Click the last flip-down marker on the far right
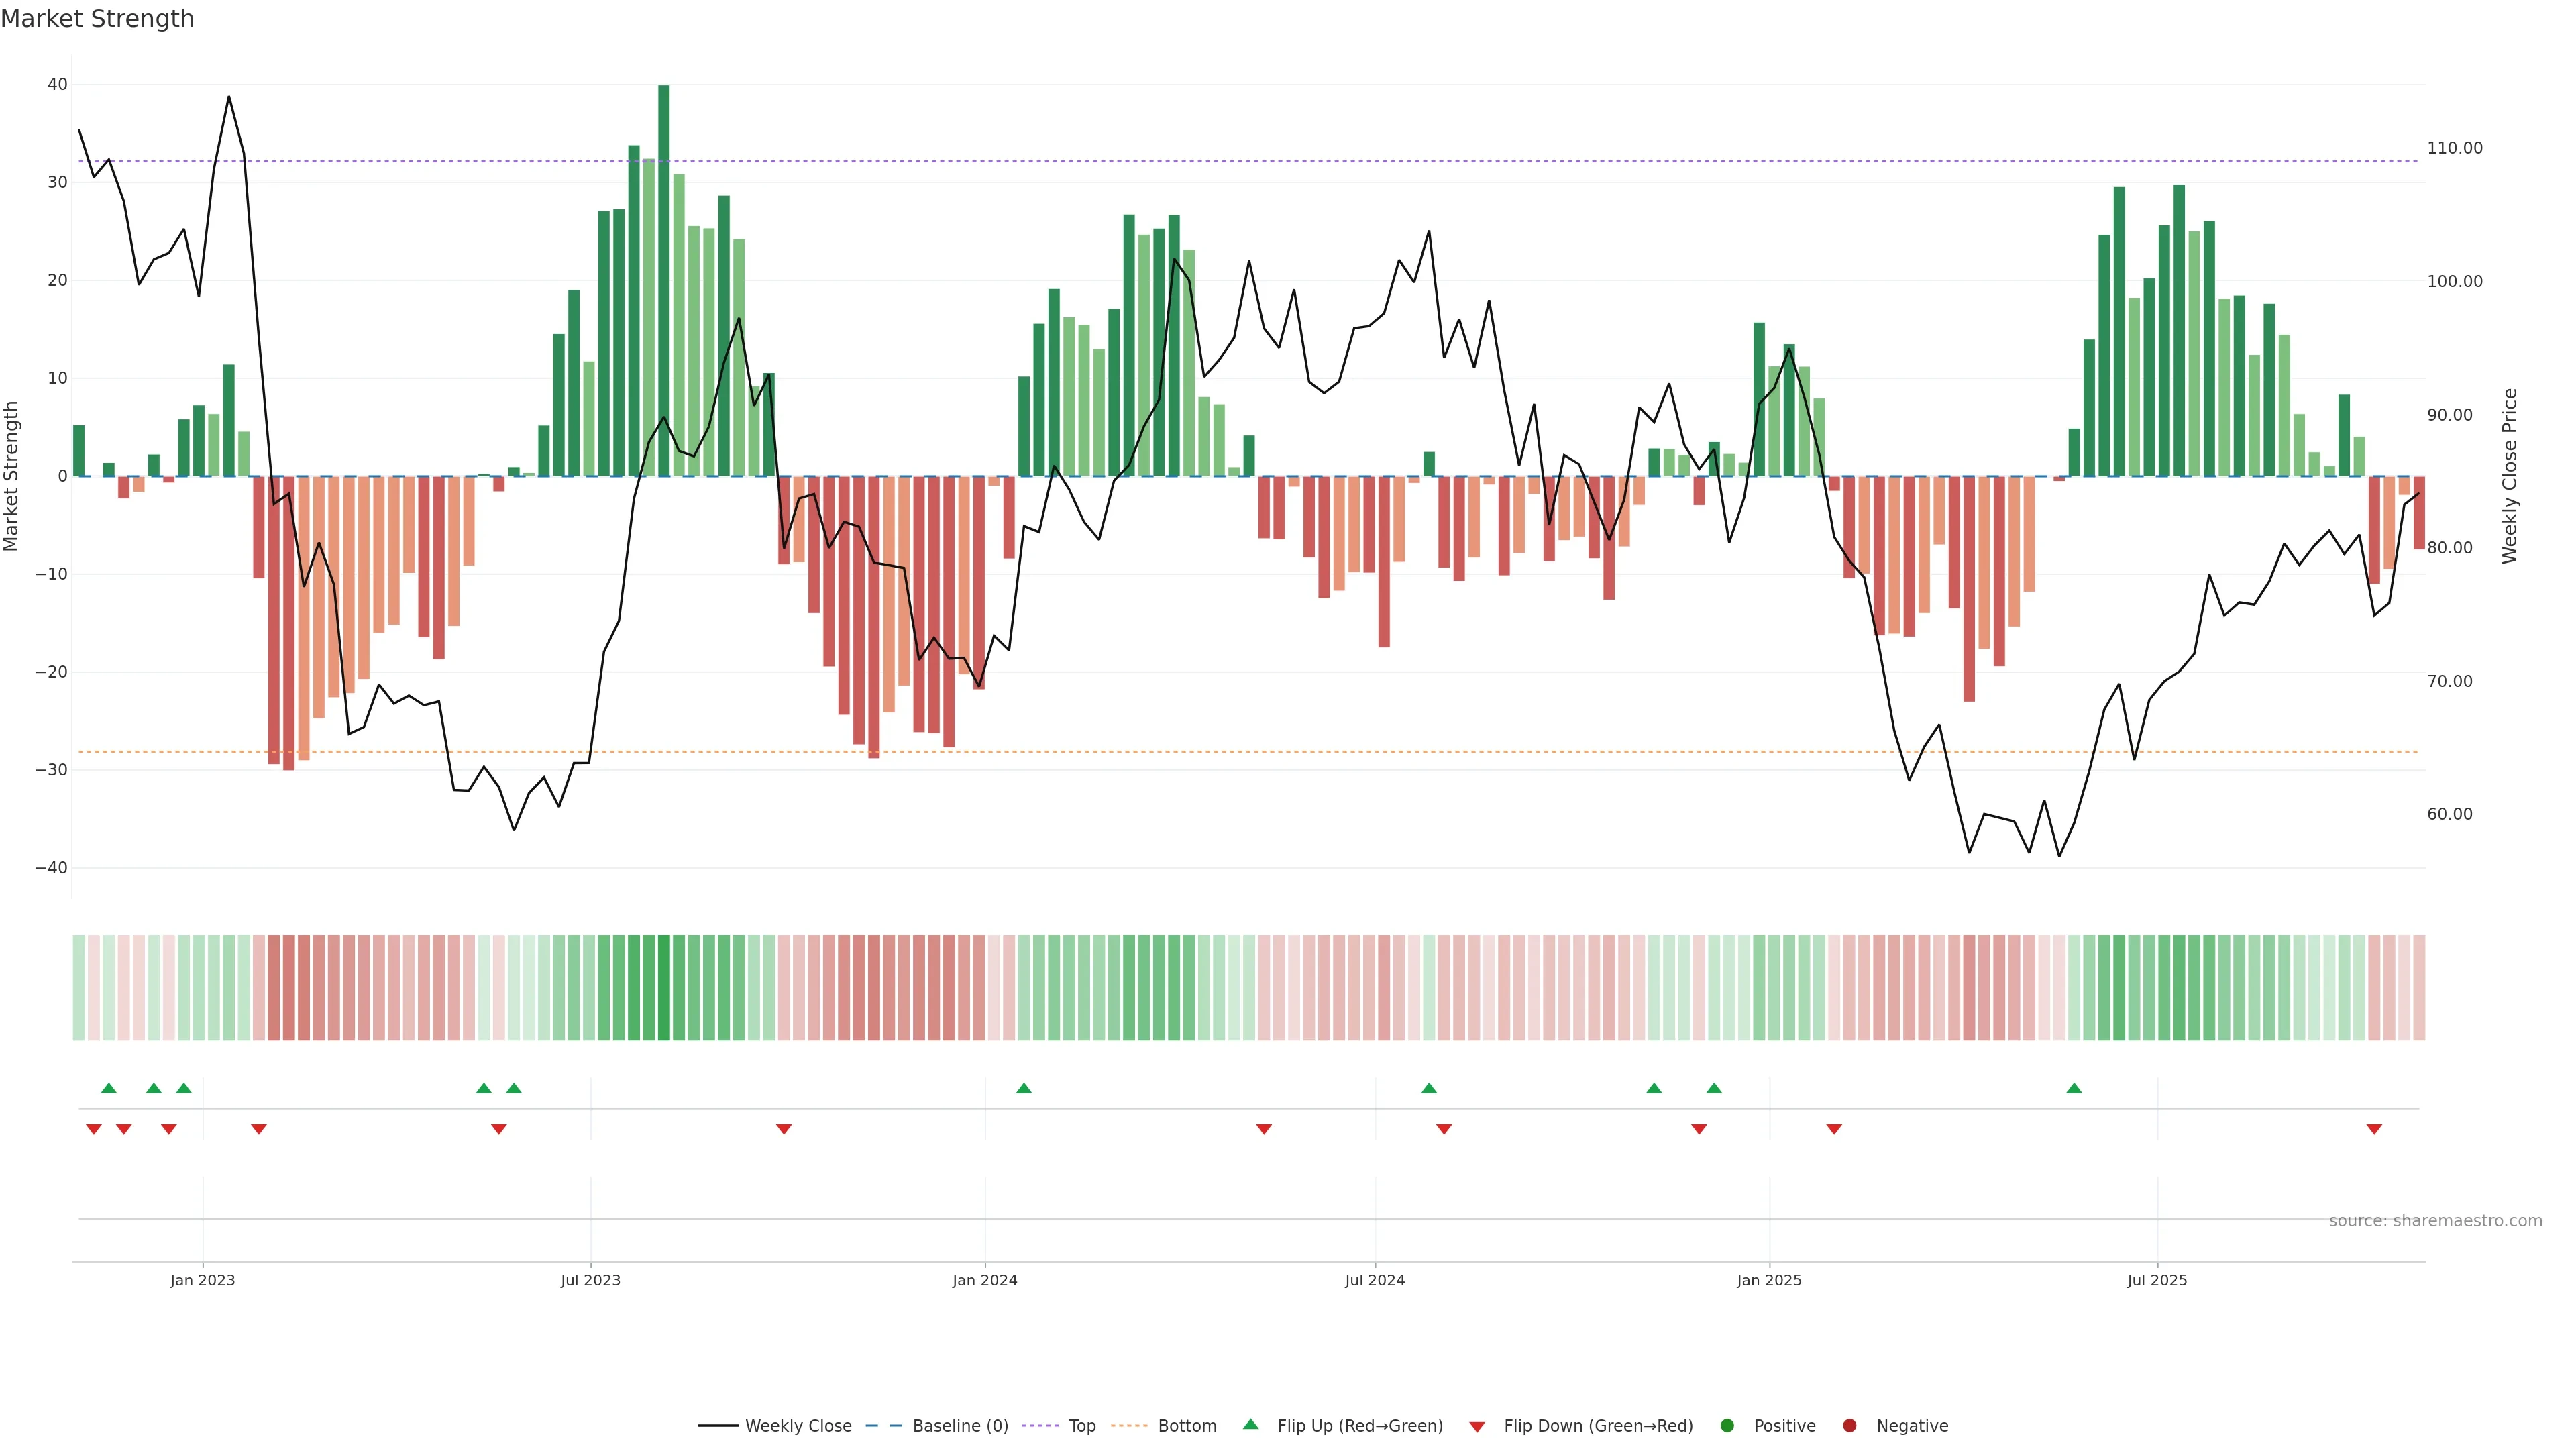Screen dimensions: 2576x1449 (x=2374, y=1129)
